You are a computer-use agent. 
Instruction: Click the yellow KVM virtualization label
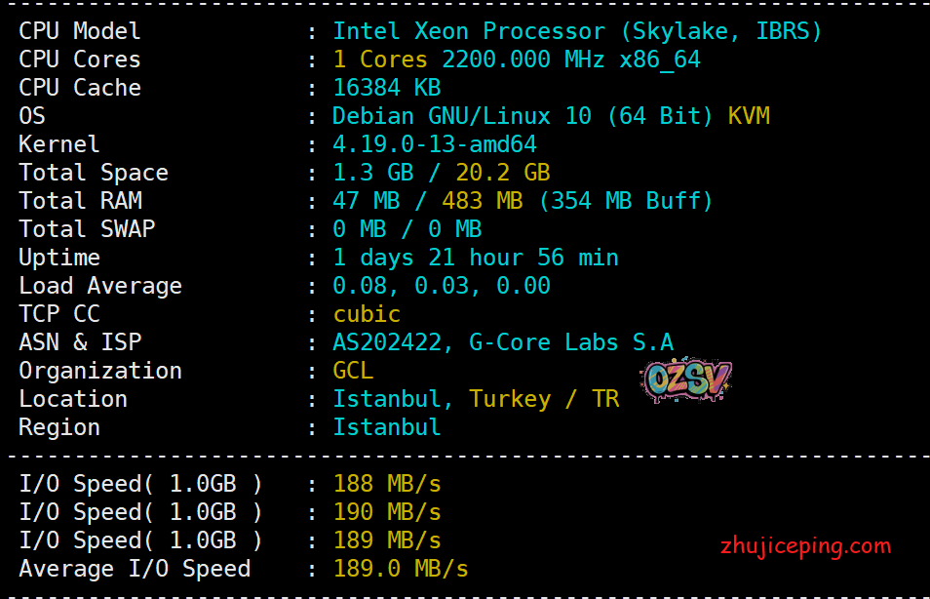tap(748, 116)
